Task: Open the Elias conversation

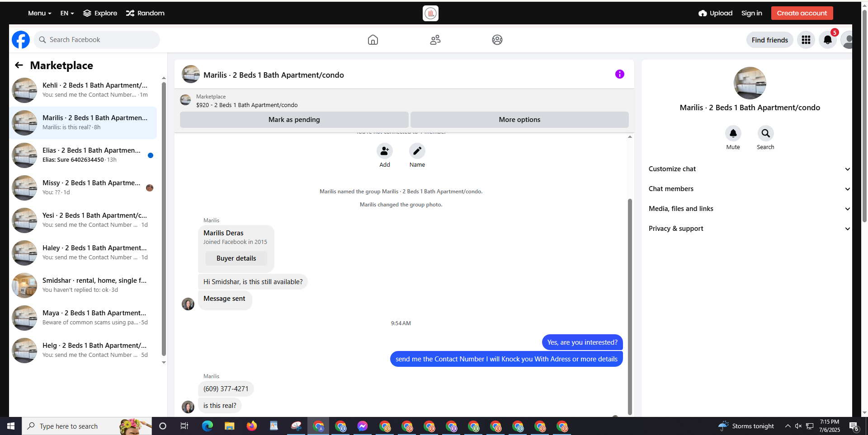Action: point(84,155)
